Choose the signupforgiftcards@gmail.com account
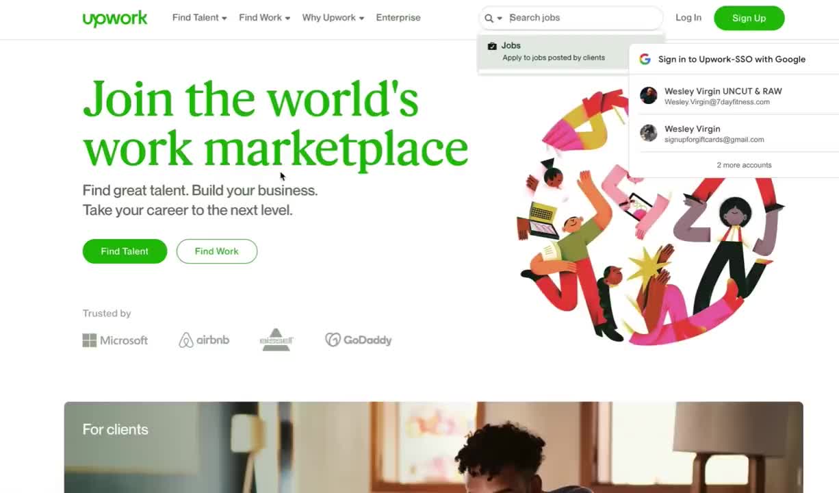The width and height of the screenshot is (839, 493). [x=734, y=134]
